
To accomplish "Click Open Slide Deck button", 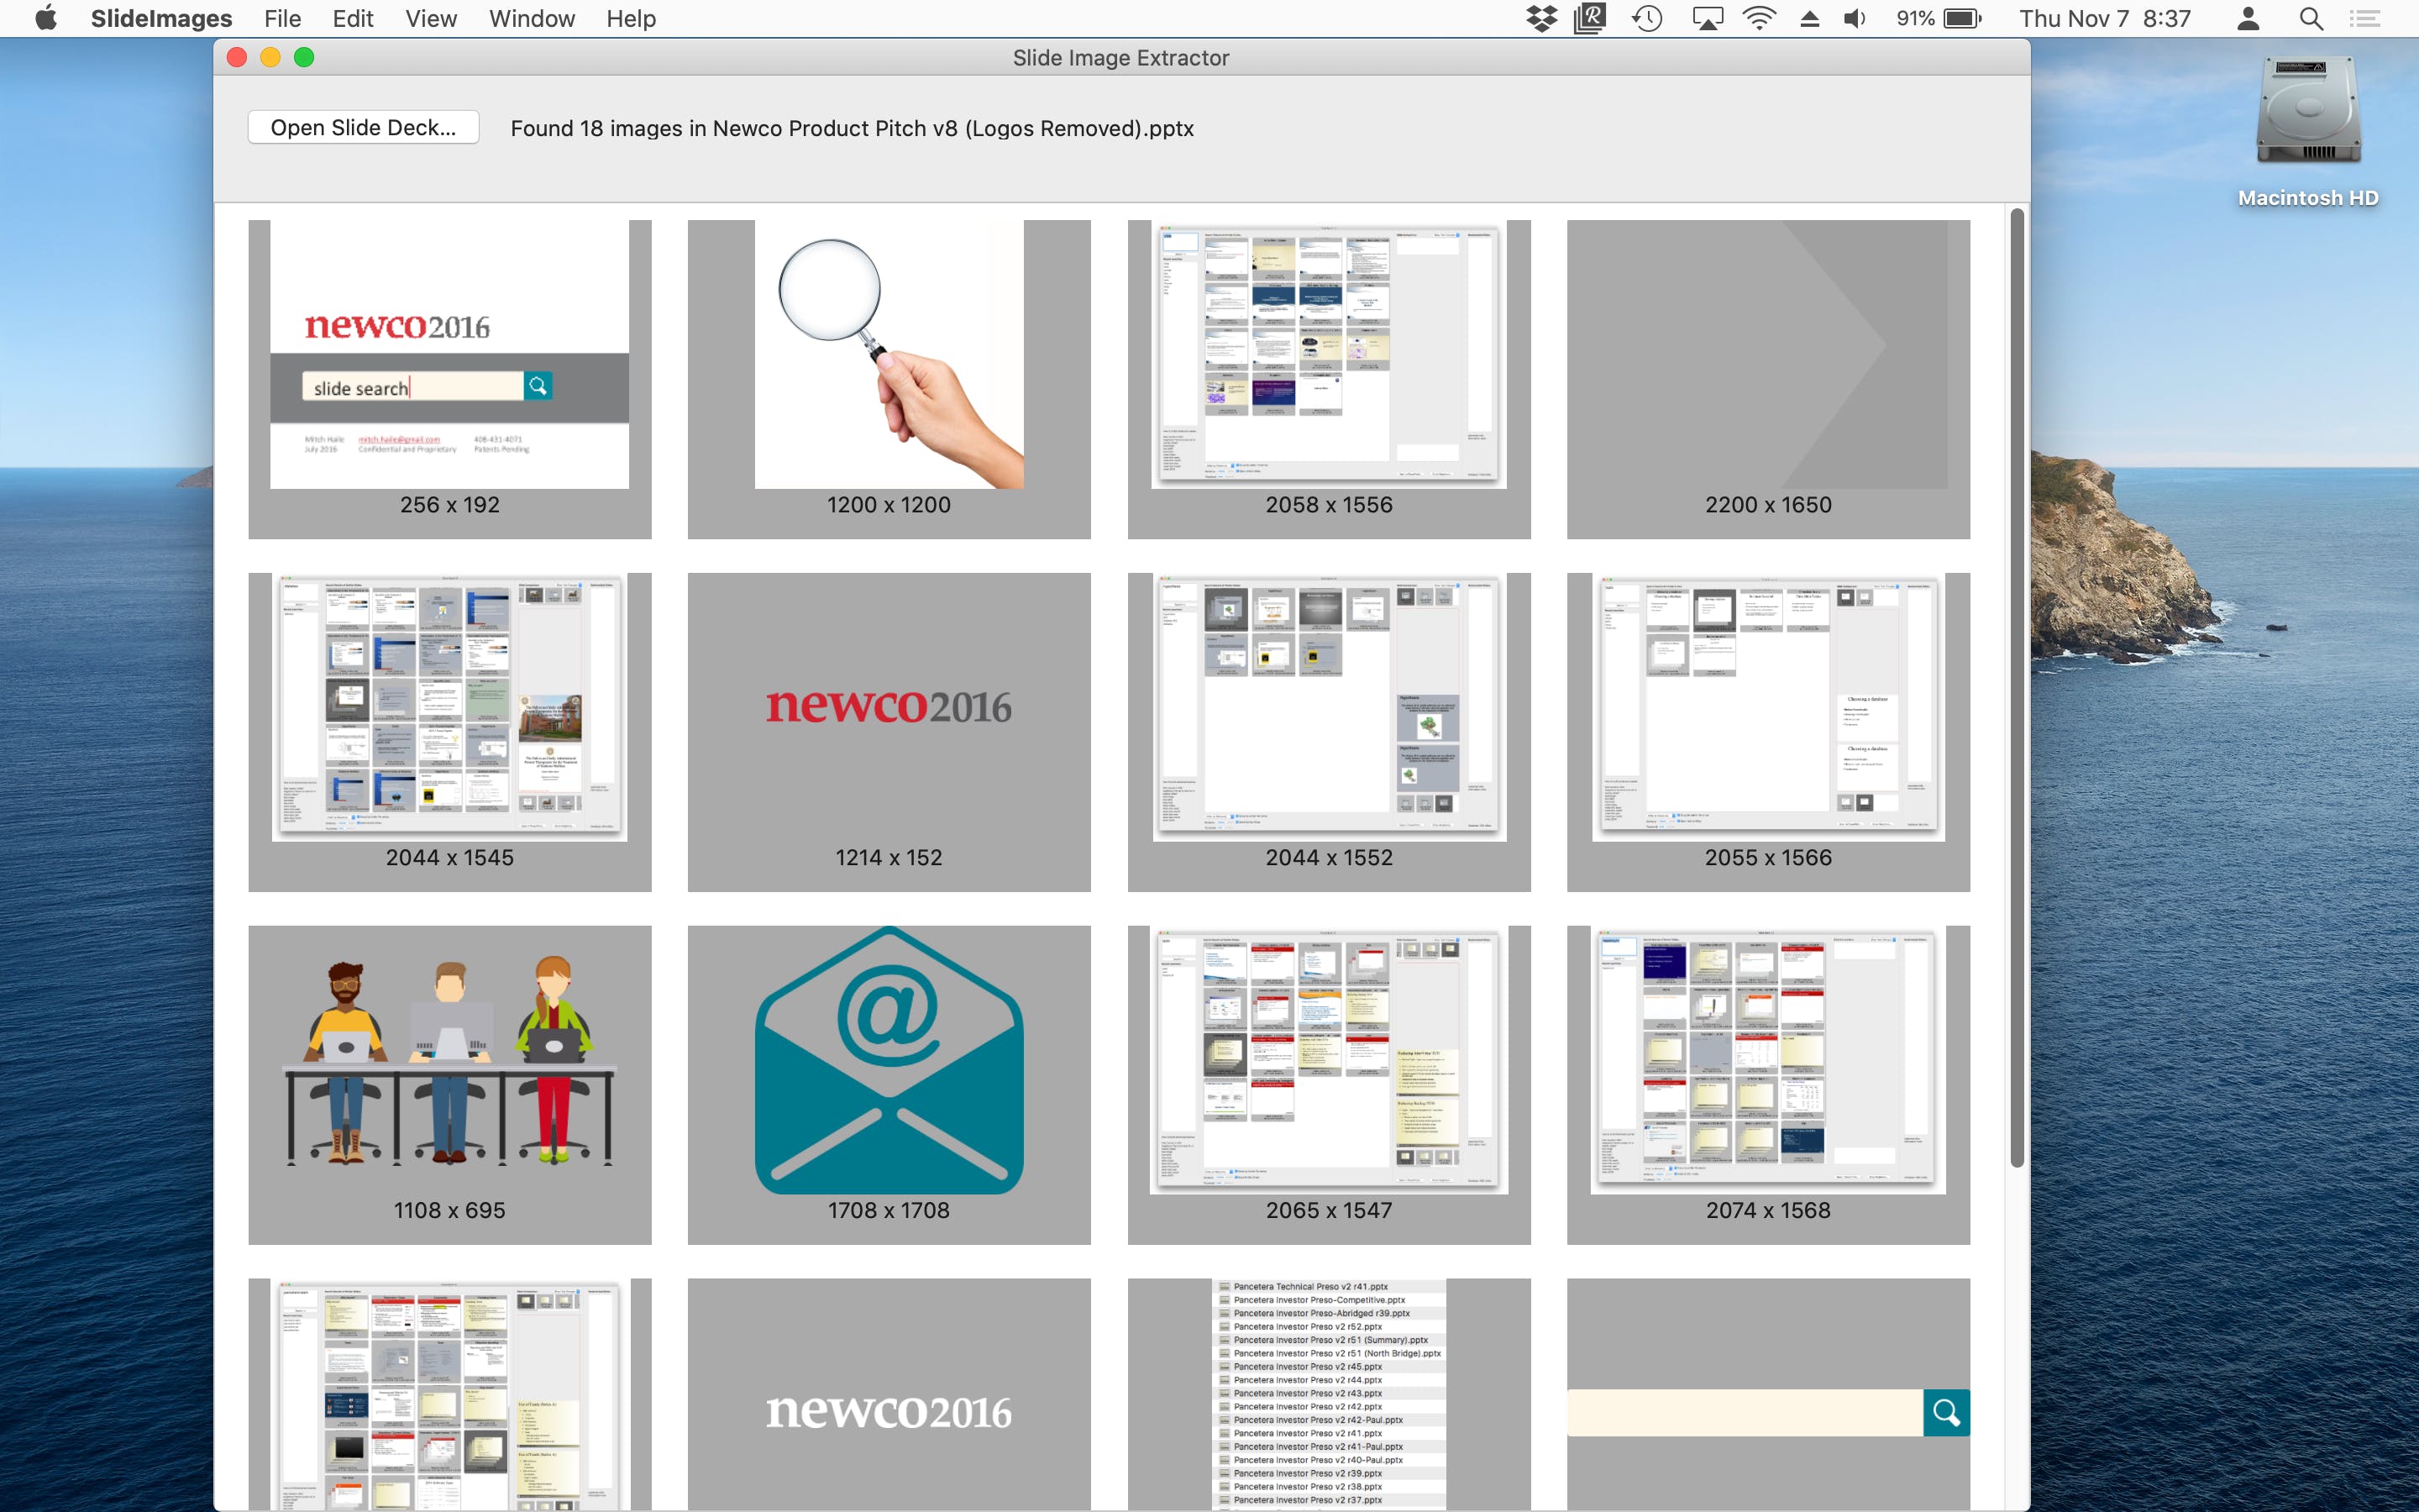I will tap(360, 125).
